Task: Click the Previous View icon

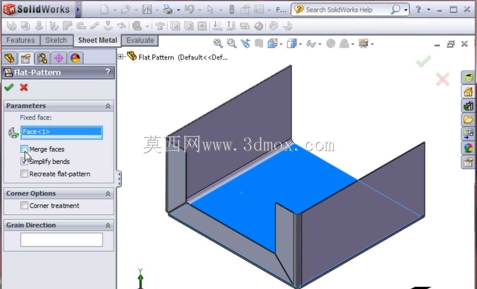Action: point(246,44)
